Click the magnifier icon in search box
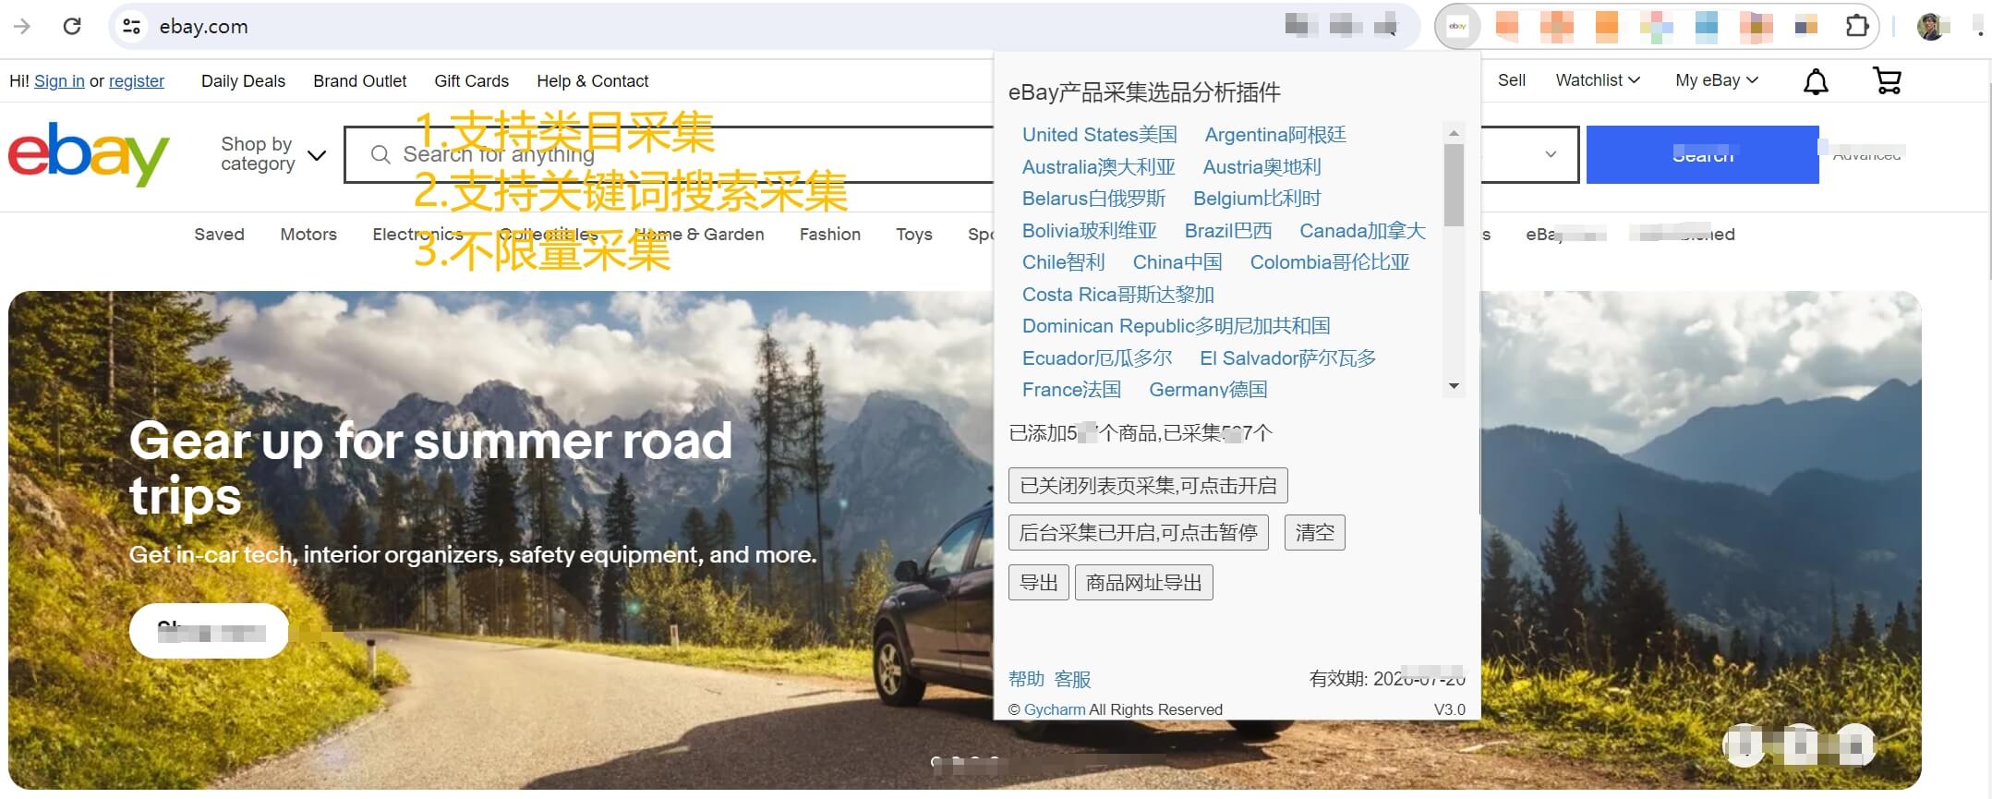 pos(380,154)
